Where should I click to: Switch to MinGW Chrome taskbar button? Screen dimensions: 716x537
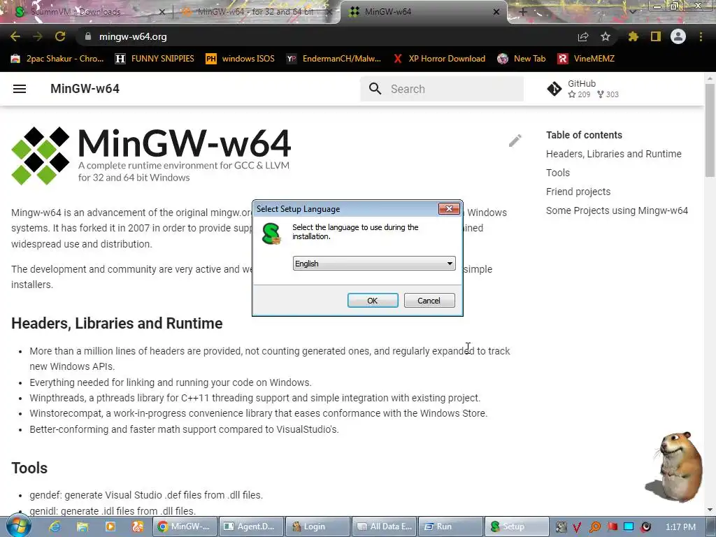coord(185,527)
